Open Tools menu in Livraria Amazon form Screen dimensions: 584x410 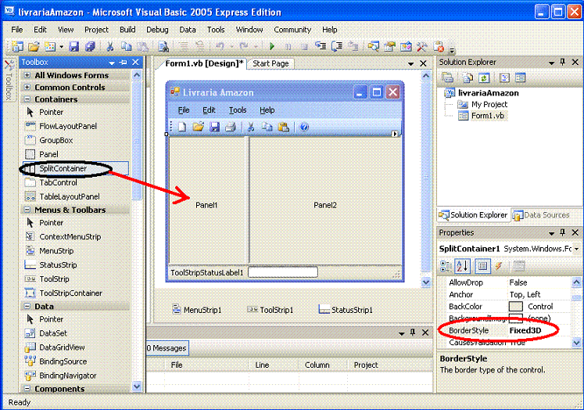[x=238, y=110]
